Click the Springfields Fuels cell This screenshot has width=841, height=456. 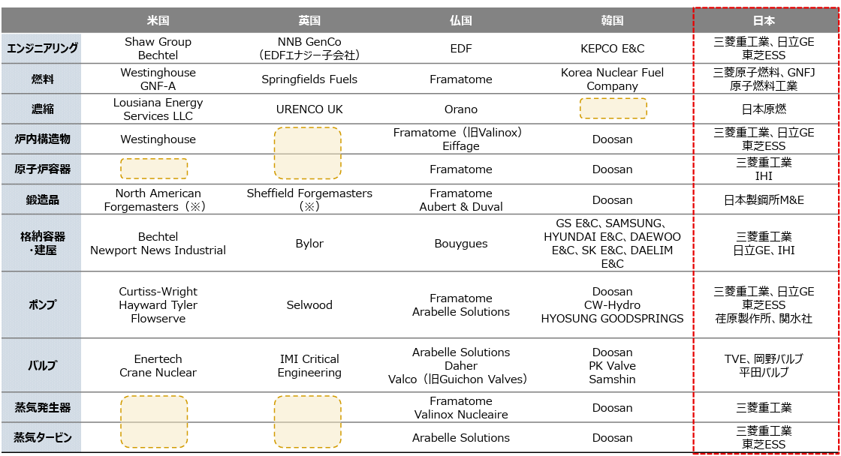[309, 79]
